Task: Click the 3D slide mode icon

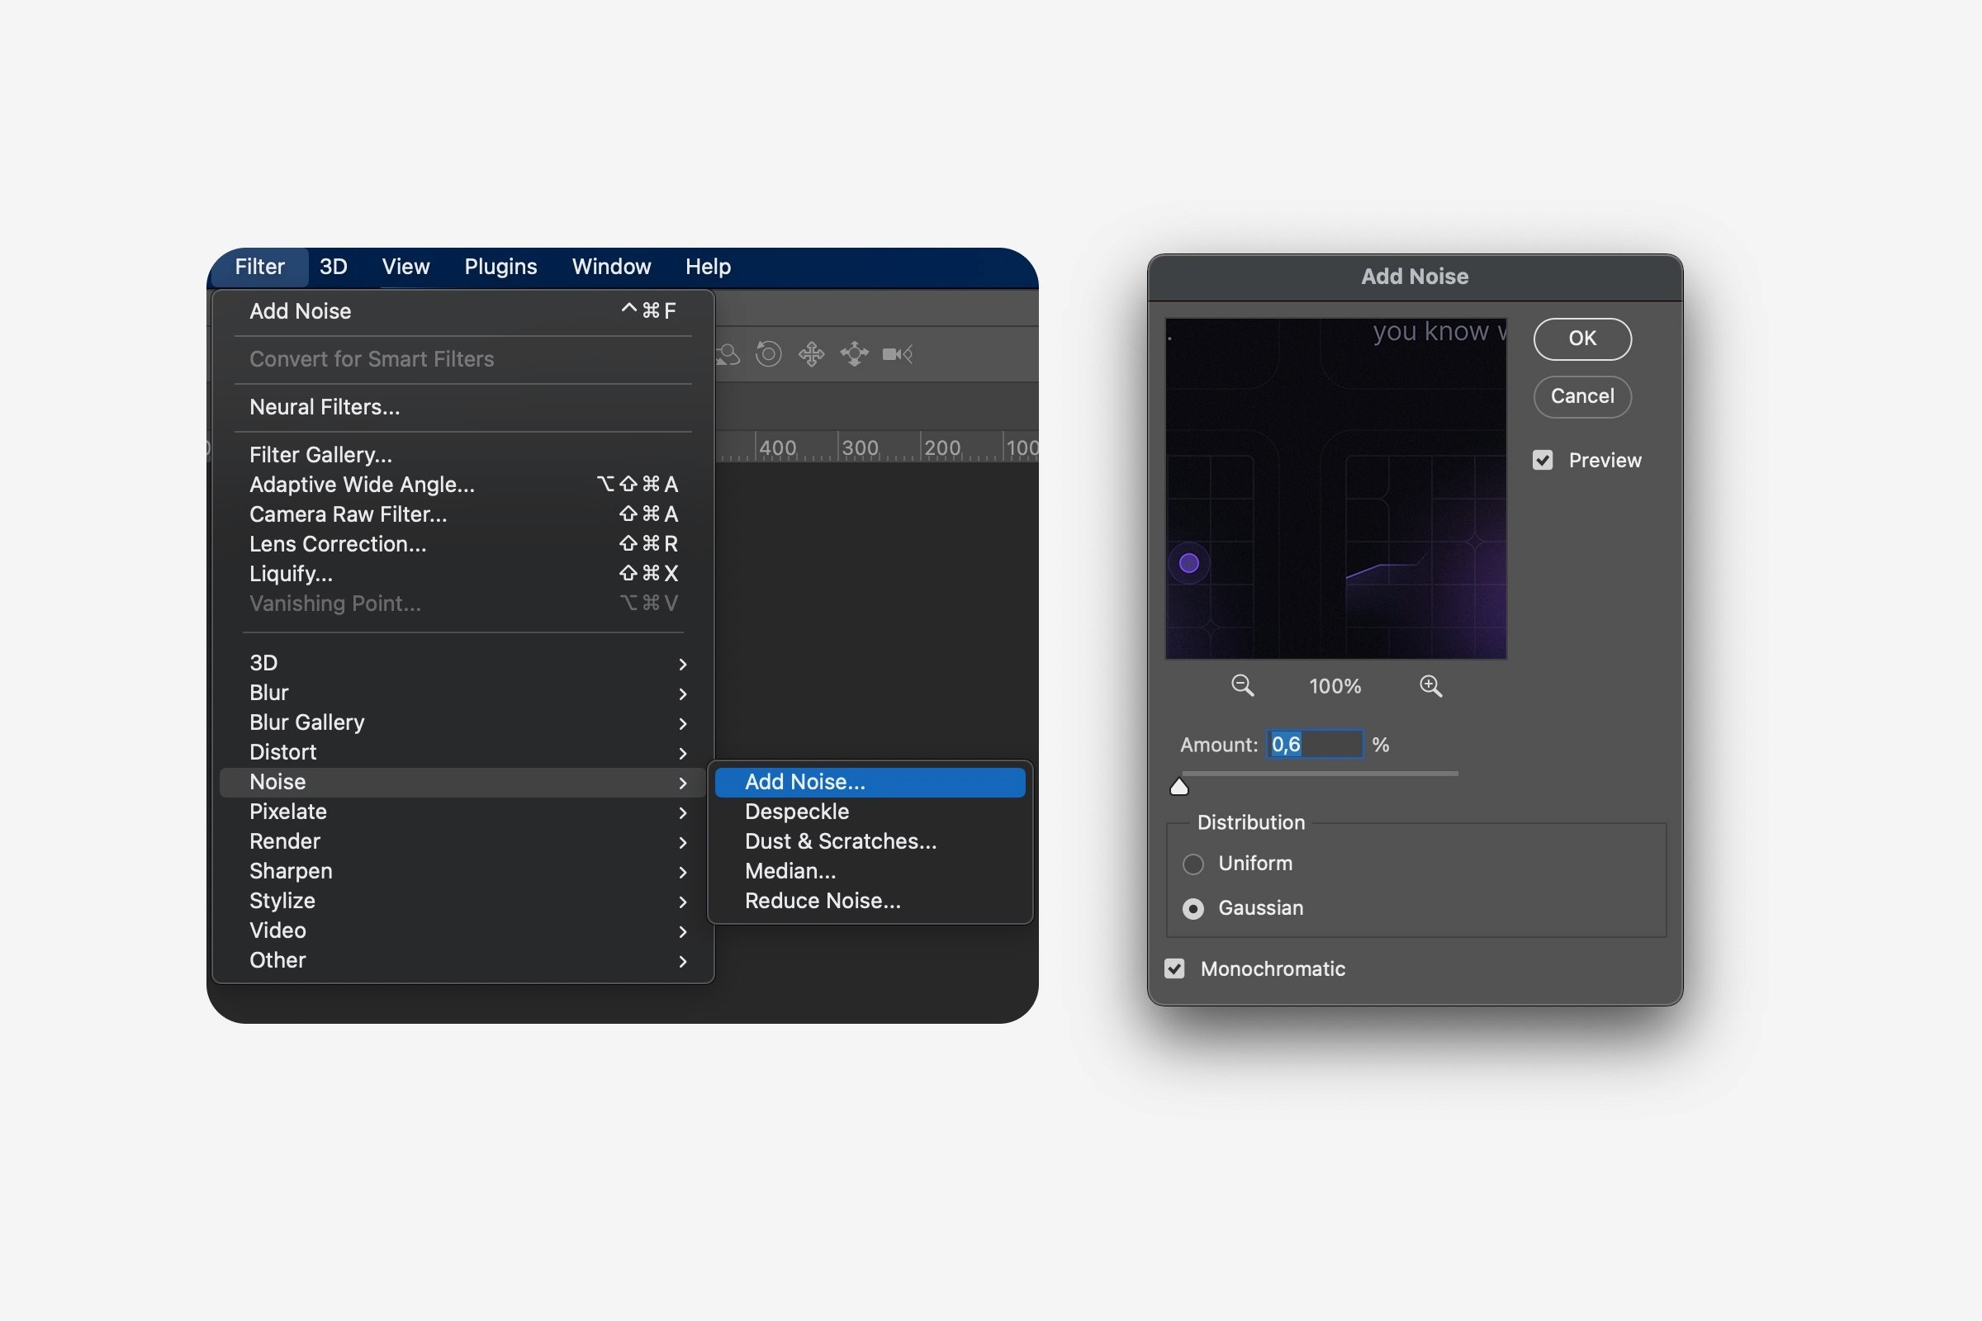Action: [x=855, y=354]
